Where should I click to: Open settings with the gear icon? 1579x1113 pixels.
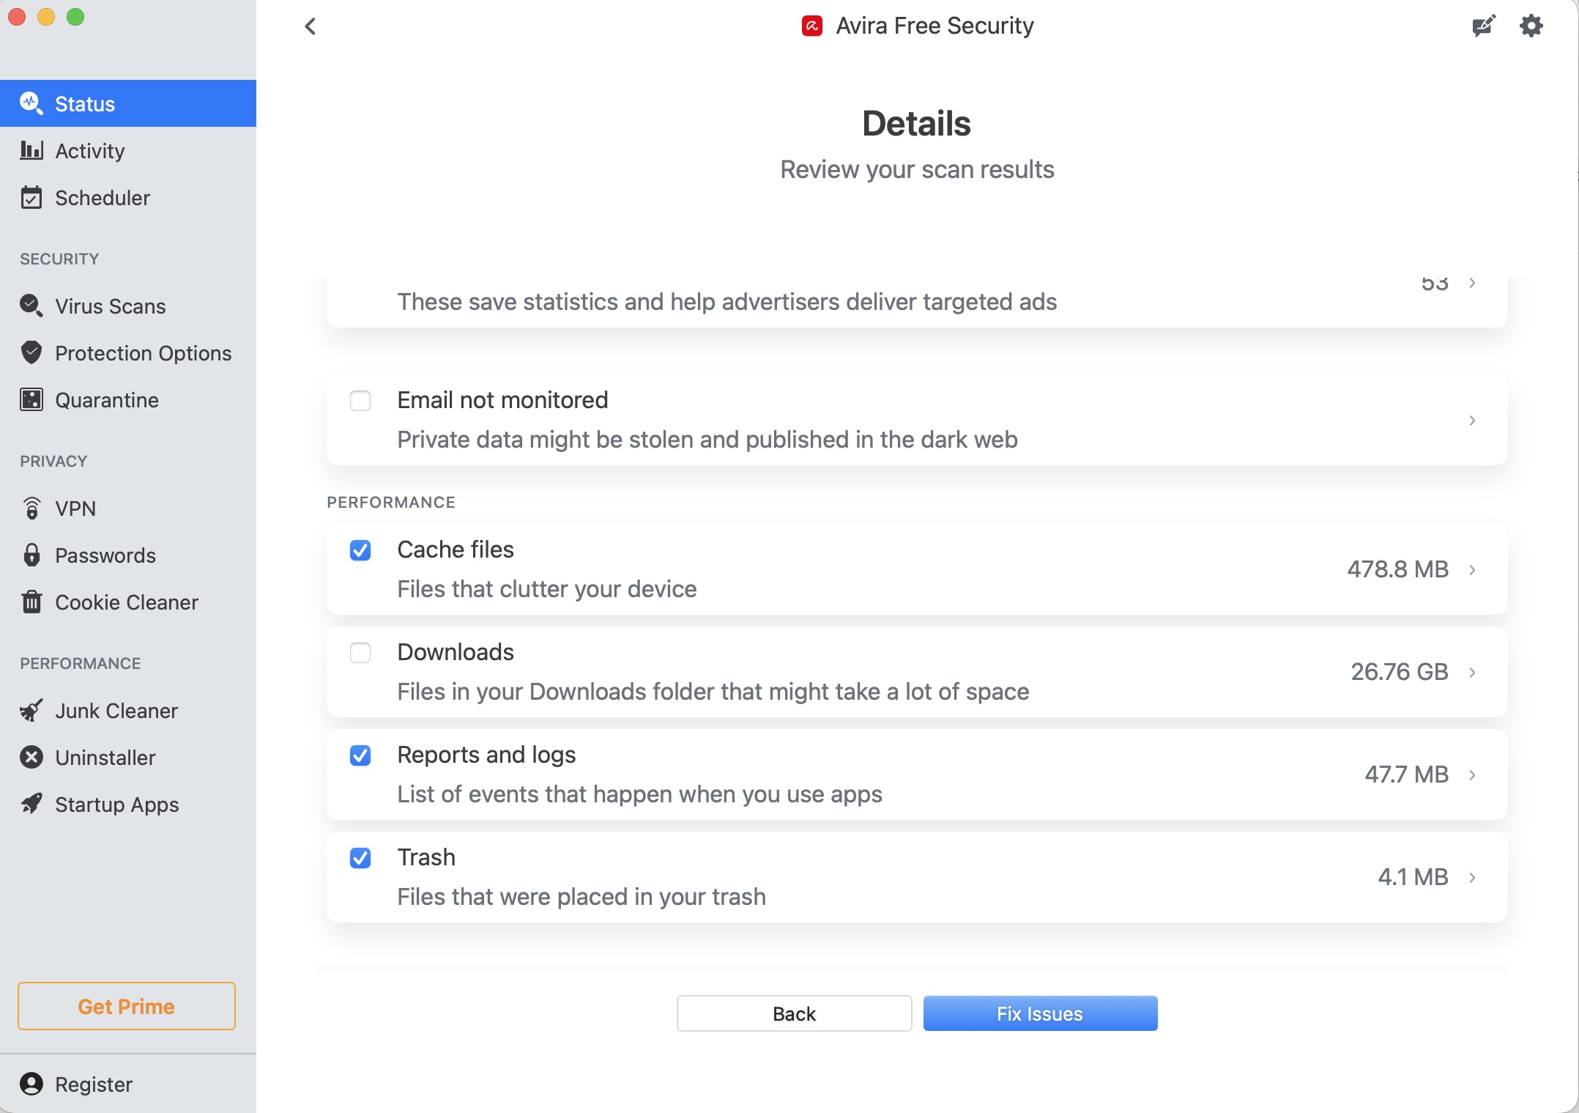coord(1531,26)
